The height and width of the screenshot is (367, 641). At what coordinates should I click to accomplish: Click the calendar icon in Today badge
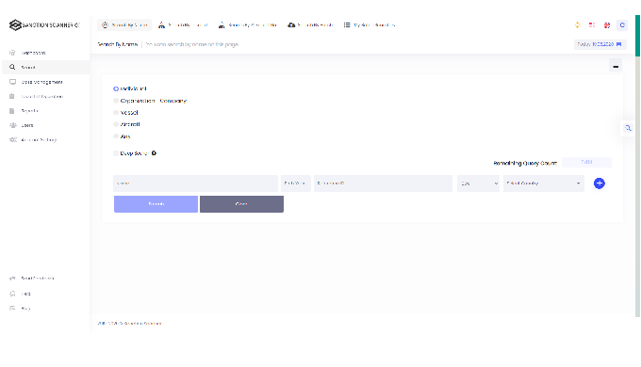tap(619, 44)
